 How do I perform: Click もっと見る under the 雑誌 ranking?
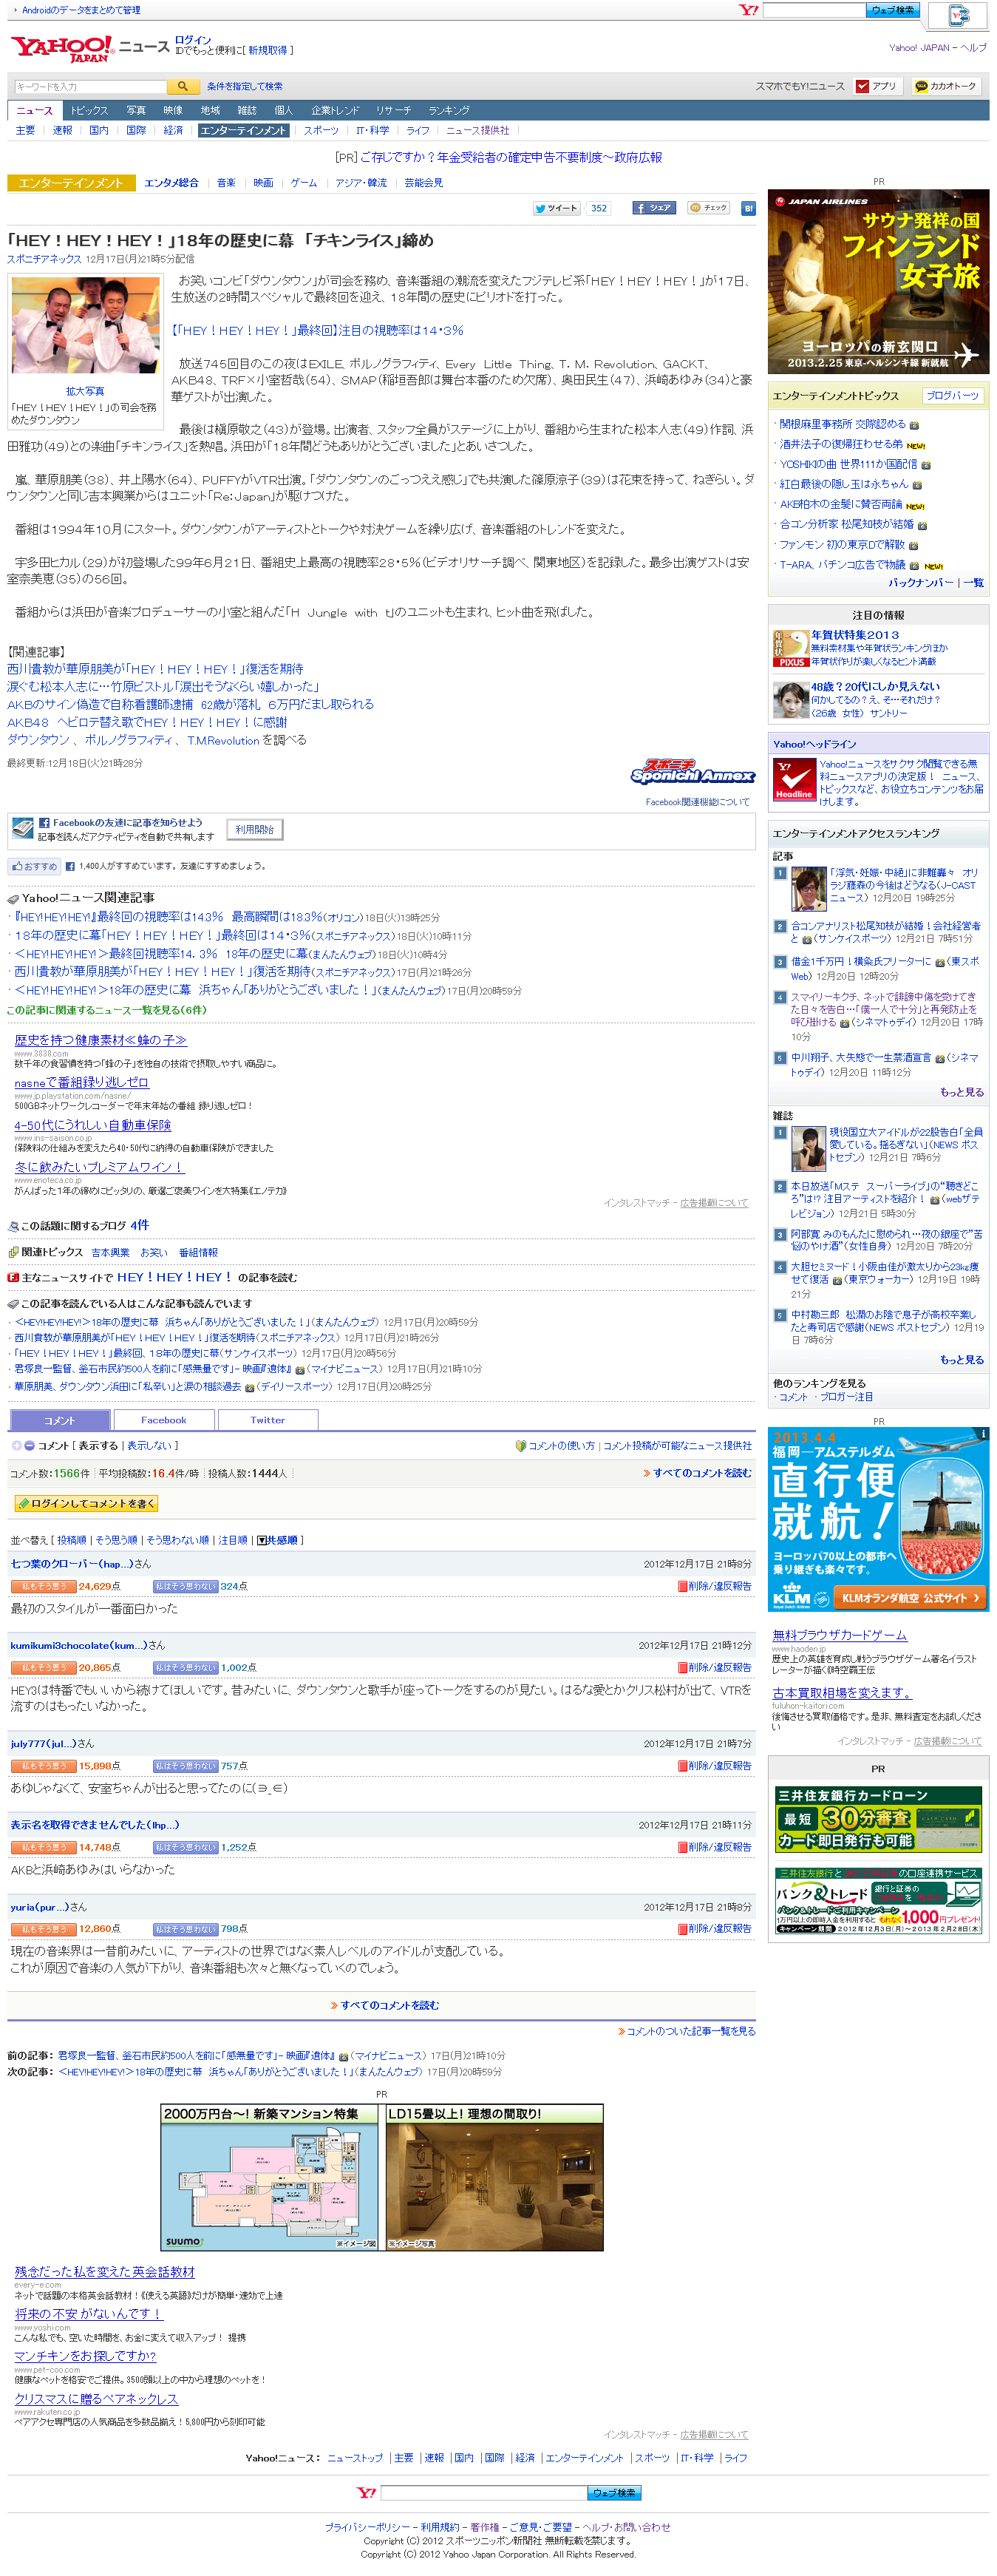(x=961, y=1360)
